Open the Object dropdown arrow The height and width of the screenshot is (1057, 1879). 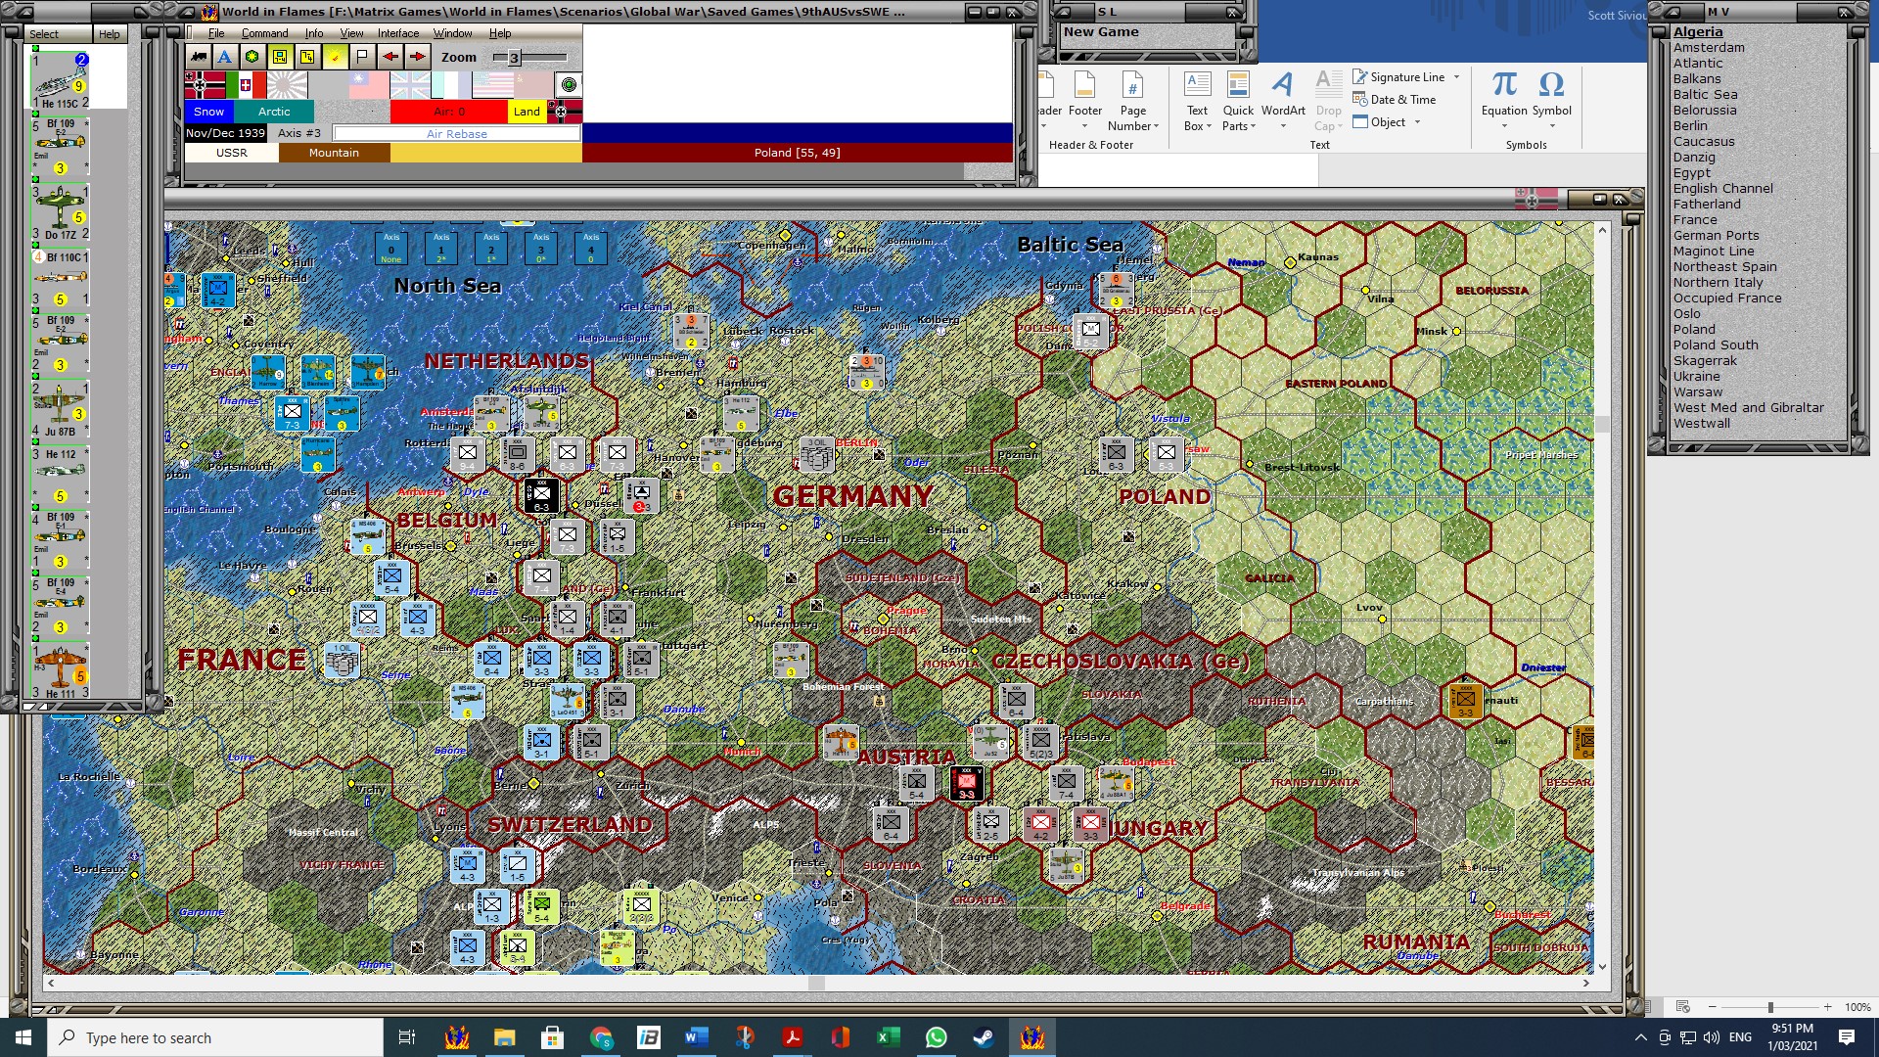click(x=1418, y=121)
